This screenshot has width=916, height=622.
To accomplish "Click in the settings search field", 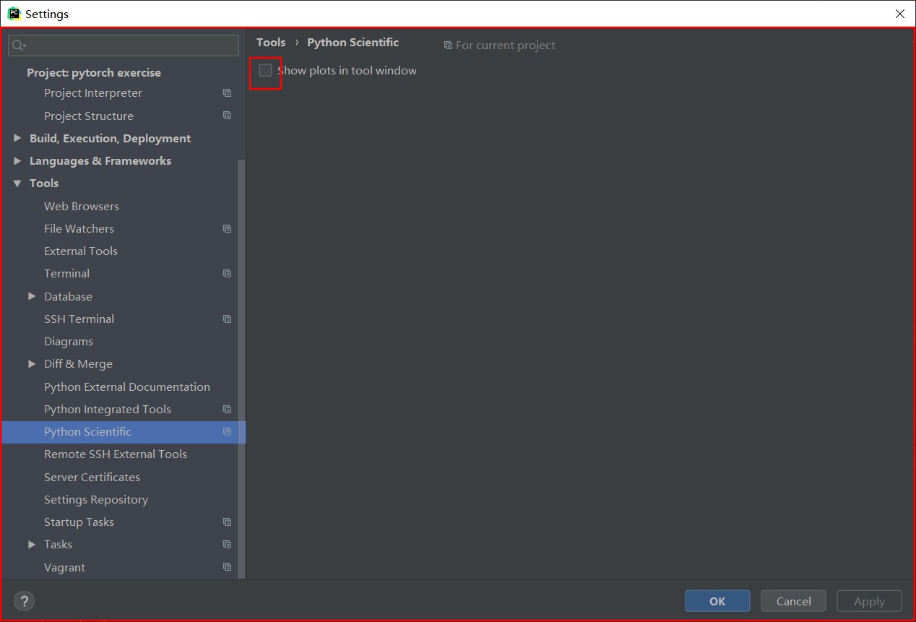I will coord(124,46).
